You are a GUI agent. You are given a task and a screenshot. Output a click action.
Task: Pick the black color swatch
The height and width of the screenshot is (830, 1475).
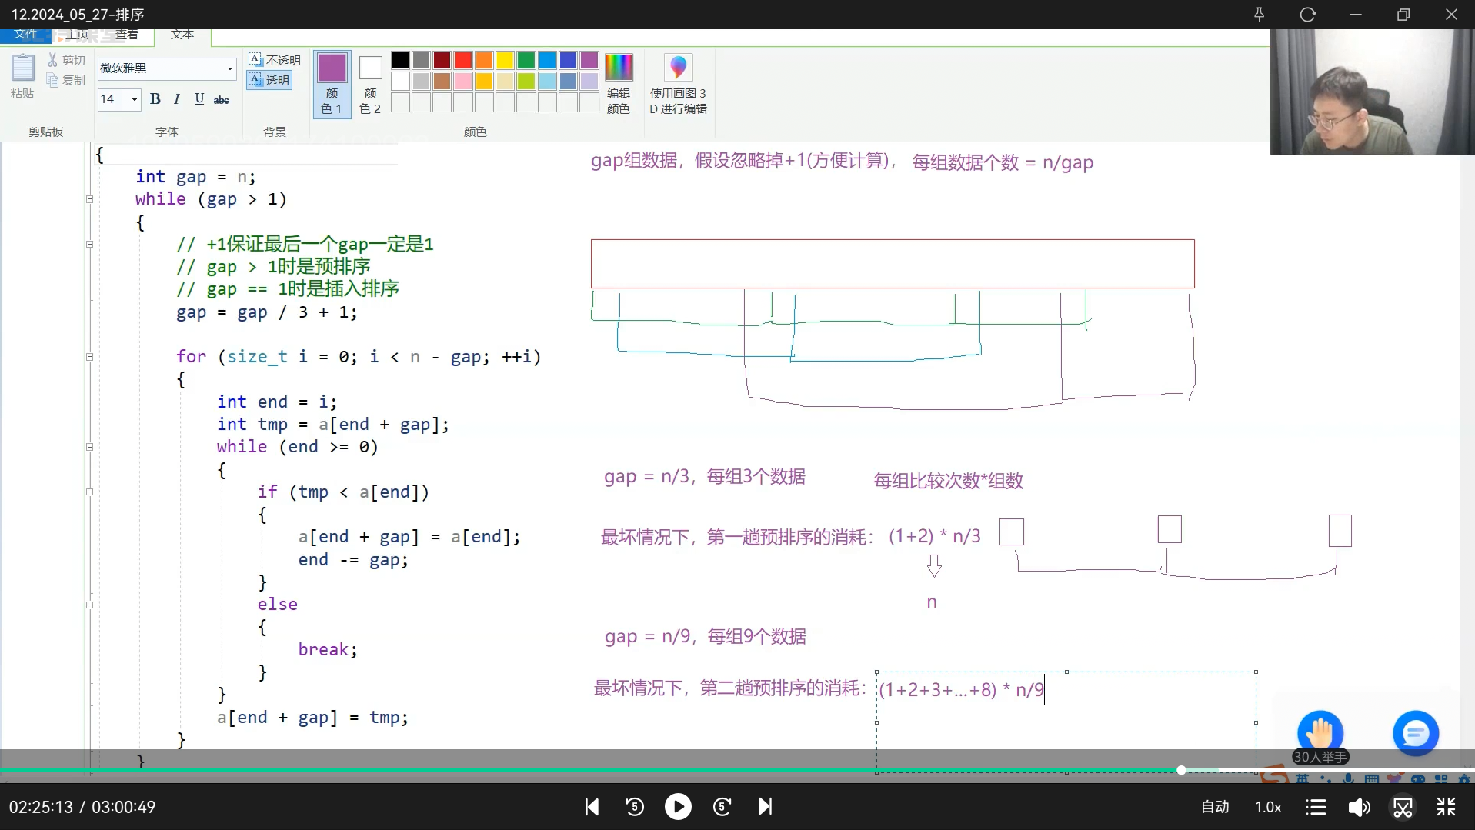coord(400,61)
